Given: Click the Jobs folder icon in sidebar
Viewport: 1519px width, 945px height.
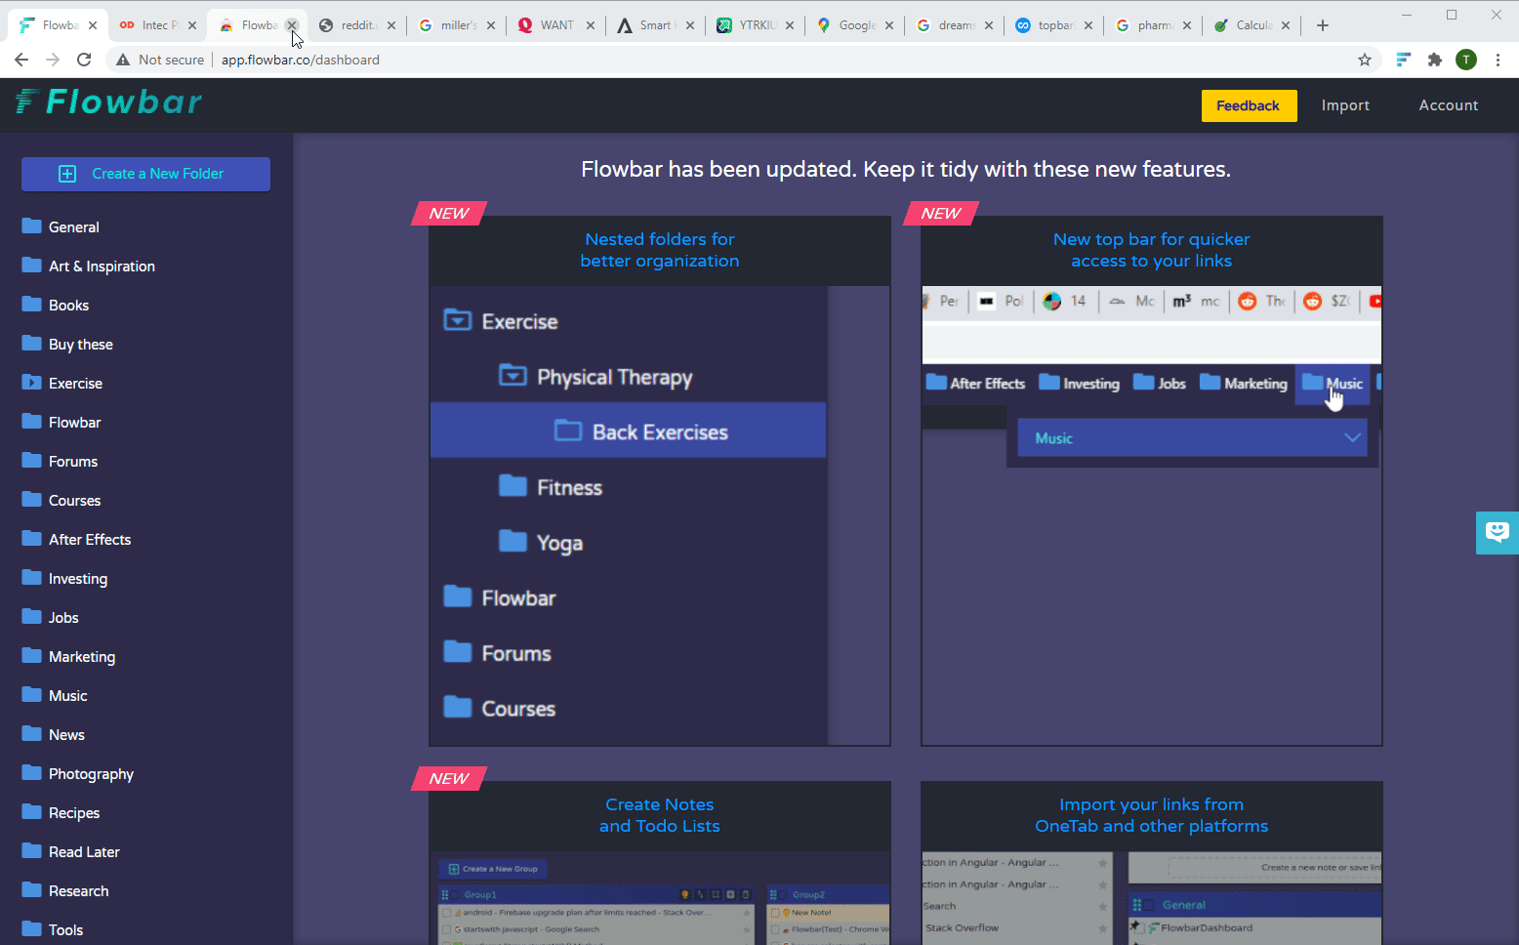Looking at the screenshot, I should (x=32, y=617).
